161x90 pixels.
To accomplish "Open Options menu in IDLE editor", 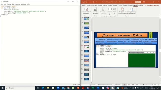I will pos(18,4).
